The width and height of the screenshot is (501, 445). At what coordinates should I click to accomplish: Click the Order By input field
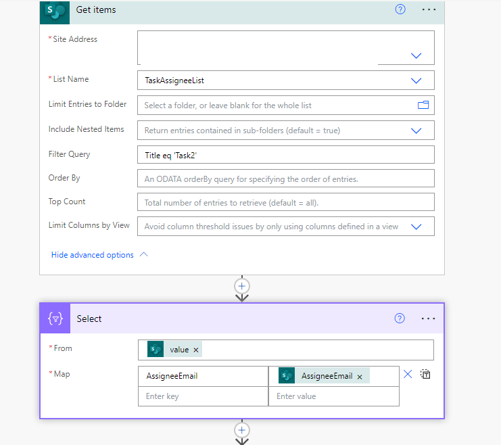[x=285, y=179]
